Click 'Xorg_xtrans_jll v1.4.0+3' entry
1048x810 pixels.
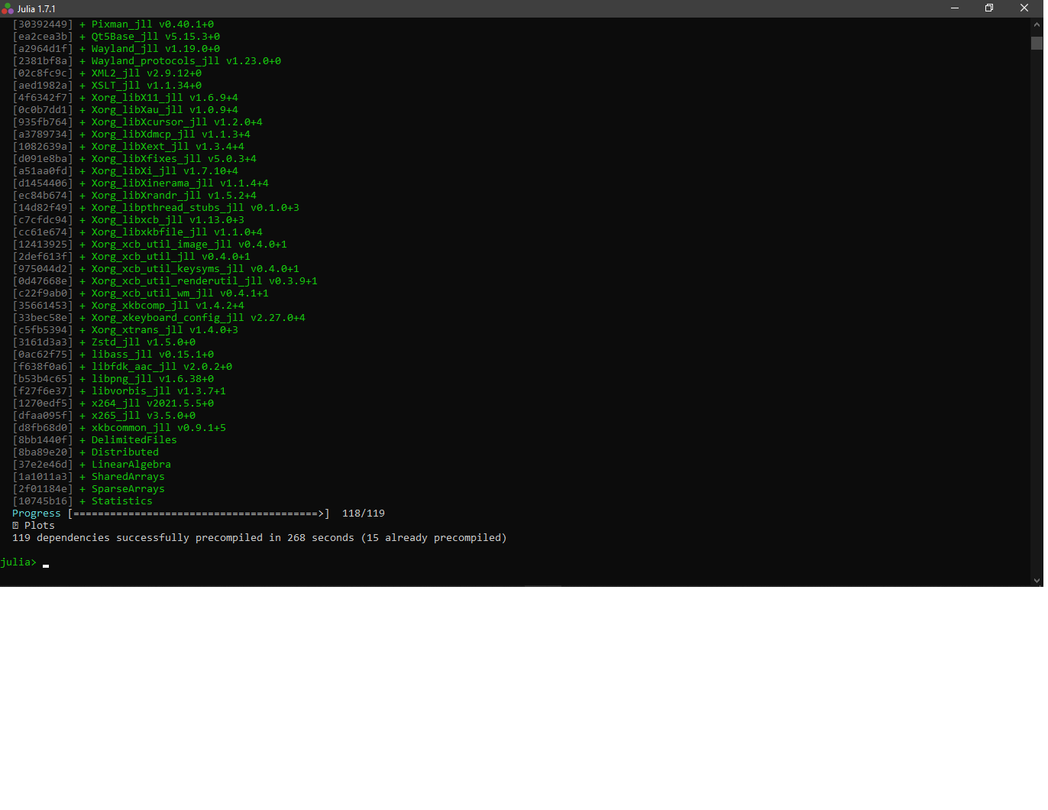pyautogui.click(x=165, y=330)
